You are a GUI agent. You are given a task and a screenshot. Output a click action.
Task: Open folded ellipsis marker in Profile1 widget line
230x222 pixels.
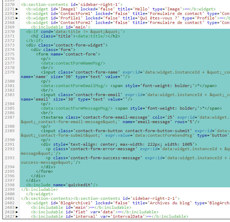click(222, 18)
